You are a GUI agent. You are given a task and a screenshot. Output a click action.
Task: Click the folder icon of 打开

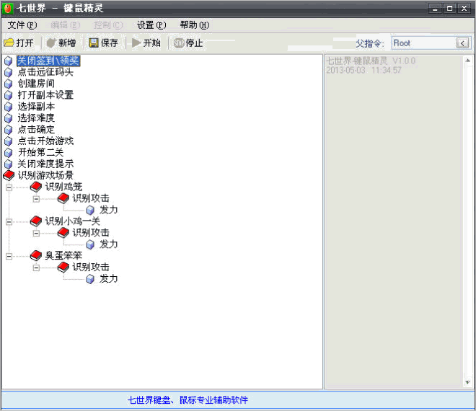pos(9,43)
